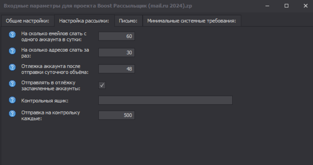Click help icon for Отправка на контрольку

point(12,114)
